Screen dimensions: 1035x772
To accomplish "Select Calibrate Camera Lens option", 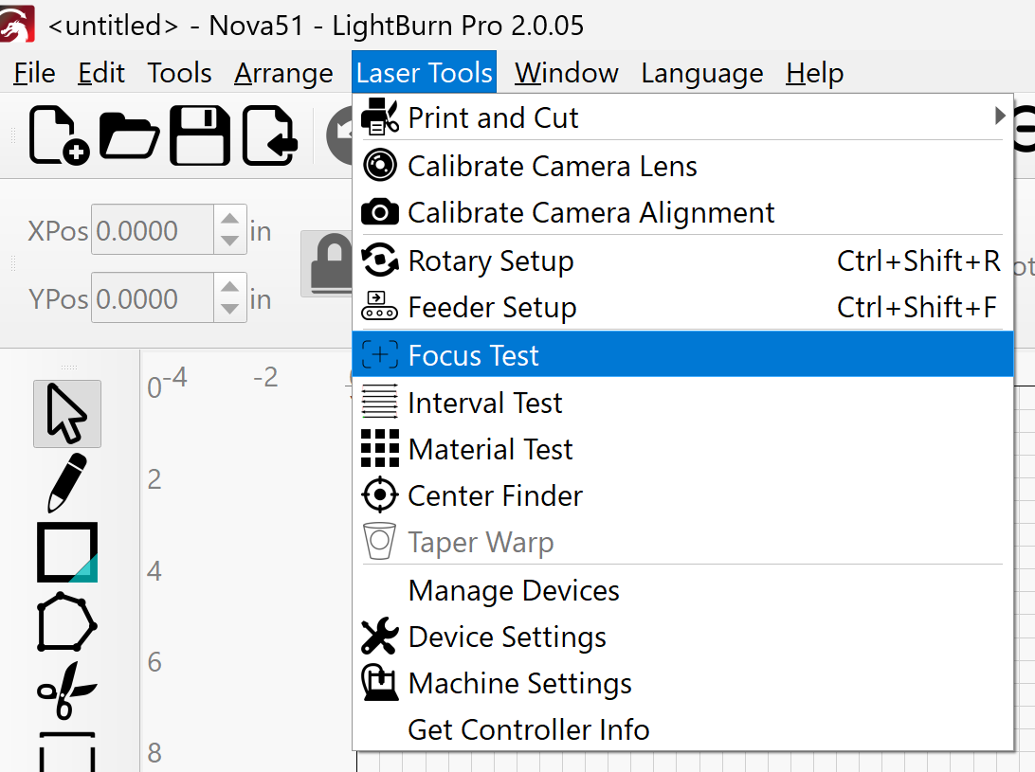I will point(552,167).
